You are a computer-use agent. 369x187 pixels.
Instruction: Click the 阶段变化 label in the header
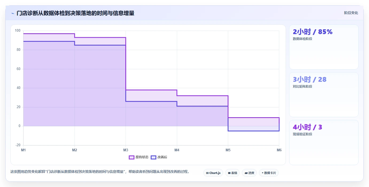(x=351, y=13)
